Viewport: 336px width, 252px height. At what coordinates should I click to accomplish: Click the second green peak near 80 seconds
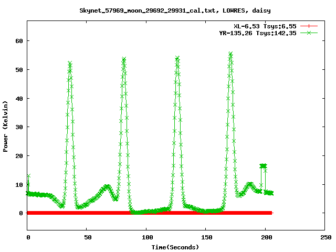[124, 59]
